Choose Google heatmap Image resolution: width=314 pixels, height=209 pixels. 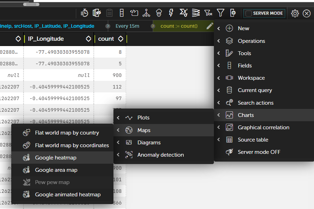[62, 158]
